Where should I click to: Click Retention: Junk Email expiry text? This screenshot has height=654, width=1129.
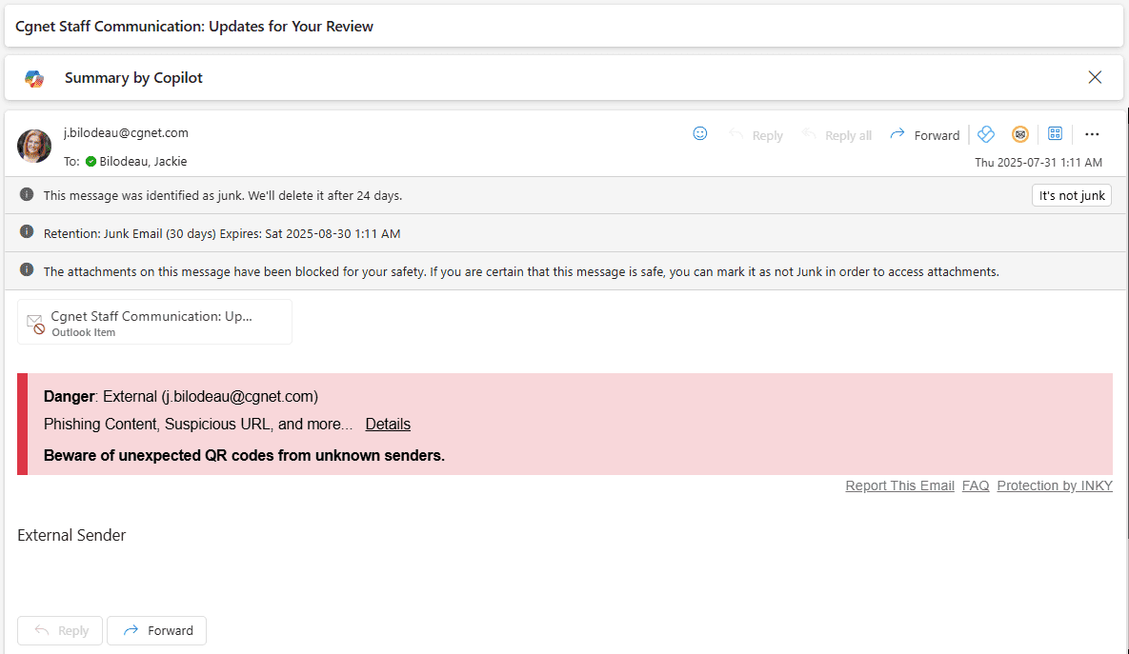222,234
